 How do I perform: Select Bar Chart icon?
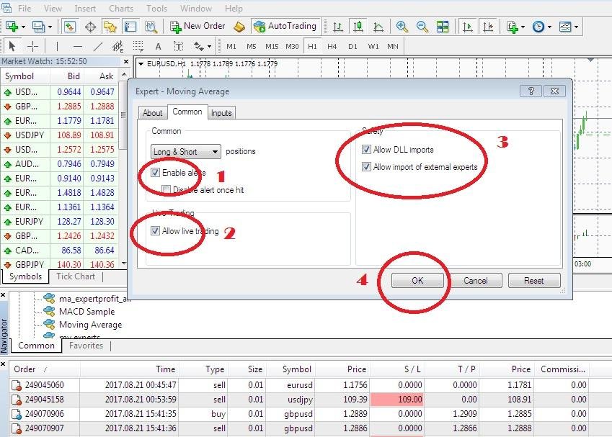[338, 27]
